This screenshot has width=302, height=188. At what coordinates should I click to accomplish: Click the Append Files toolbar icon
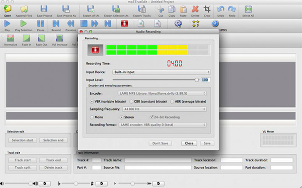coord(24,9)
